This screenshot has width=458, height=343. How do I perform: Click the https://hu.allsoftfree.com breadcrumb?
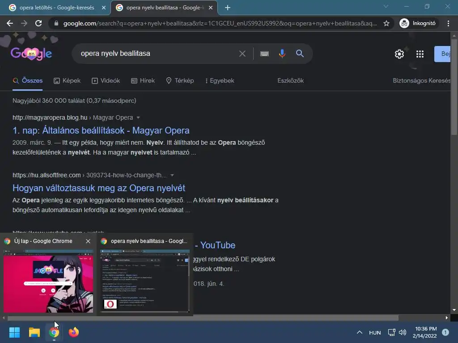click(47, 175)
